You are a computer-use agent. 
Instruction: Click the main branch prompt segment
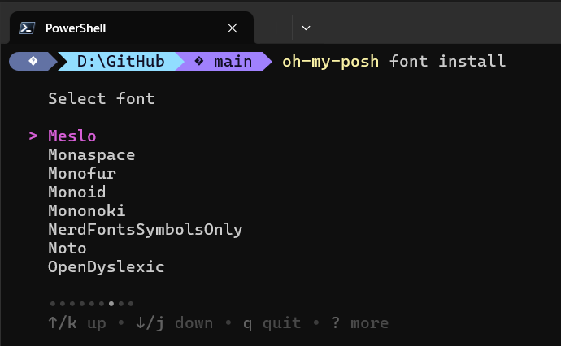coord(224,62)
